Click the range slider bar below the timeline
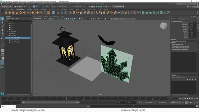This screenshot has width=199, height=112. (50, 102)
